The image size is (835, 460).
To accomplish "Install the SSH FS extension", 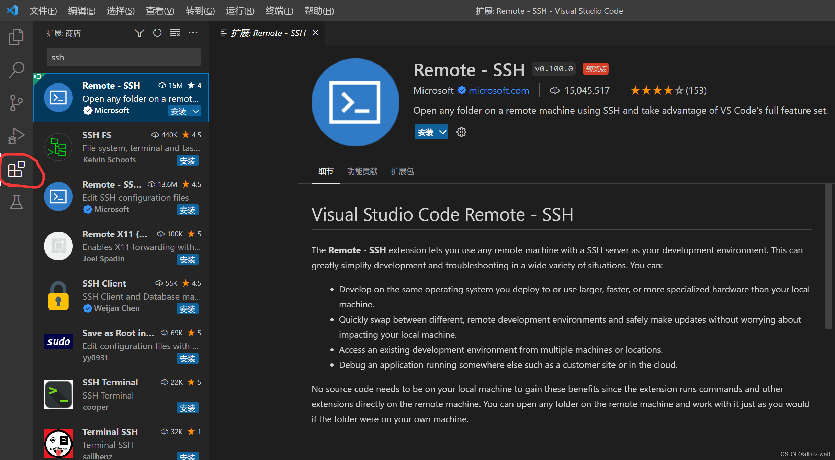I will [x=187, y=160].
